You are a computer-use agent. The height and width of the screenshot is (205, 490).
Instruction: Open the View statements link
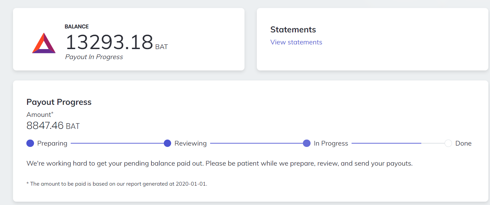pyautogui.click(x=296, y=42)
